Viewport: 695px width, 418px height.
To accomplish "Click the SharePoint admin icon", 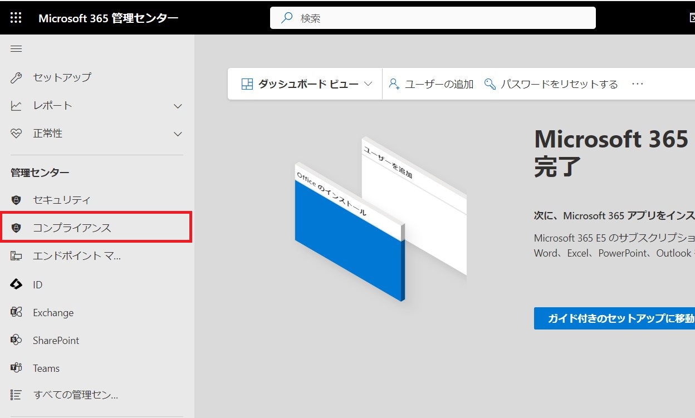I will [x=16, y=340].
